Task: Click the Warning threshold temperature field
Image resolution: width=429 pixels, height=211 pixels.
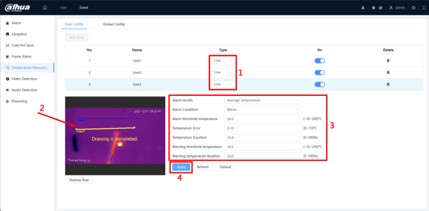Action: 263,147
